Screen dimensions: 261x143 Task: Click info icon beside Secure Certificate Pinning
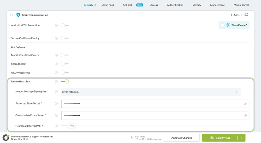click(56, 38)
